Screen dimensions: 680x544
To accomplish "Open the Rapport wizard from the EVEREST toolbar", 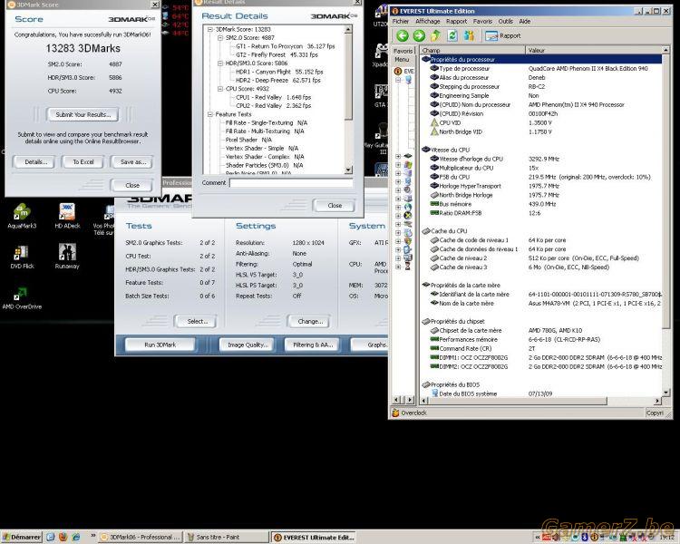I will click(x=503, y=35).
